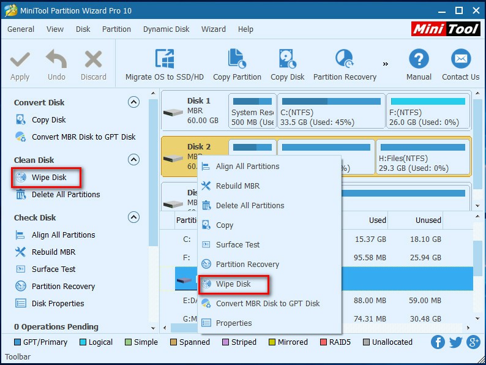Select the Disk 1 header in the disk map
The image size is (486, 365).
(x=194, y=111)
